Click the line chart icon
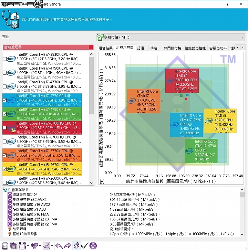Viewport: 248px width, 250px height. point(46,246)
